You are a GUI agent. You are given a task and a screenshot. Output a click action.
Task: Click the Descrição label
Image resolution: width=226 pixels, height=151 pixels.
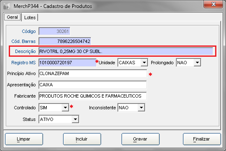25,51
